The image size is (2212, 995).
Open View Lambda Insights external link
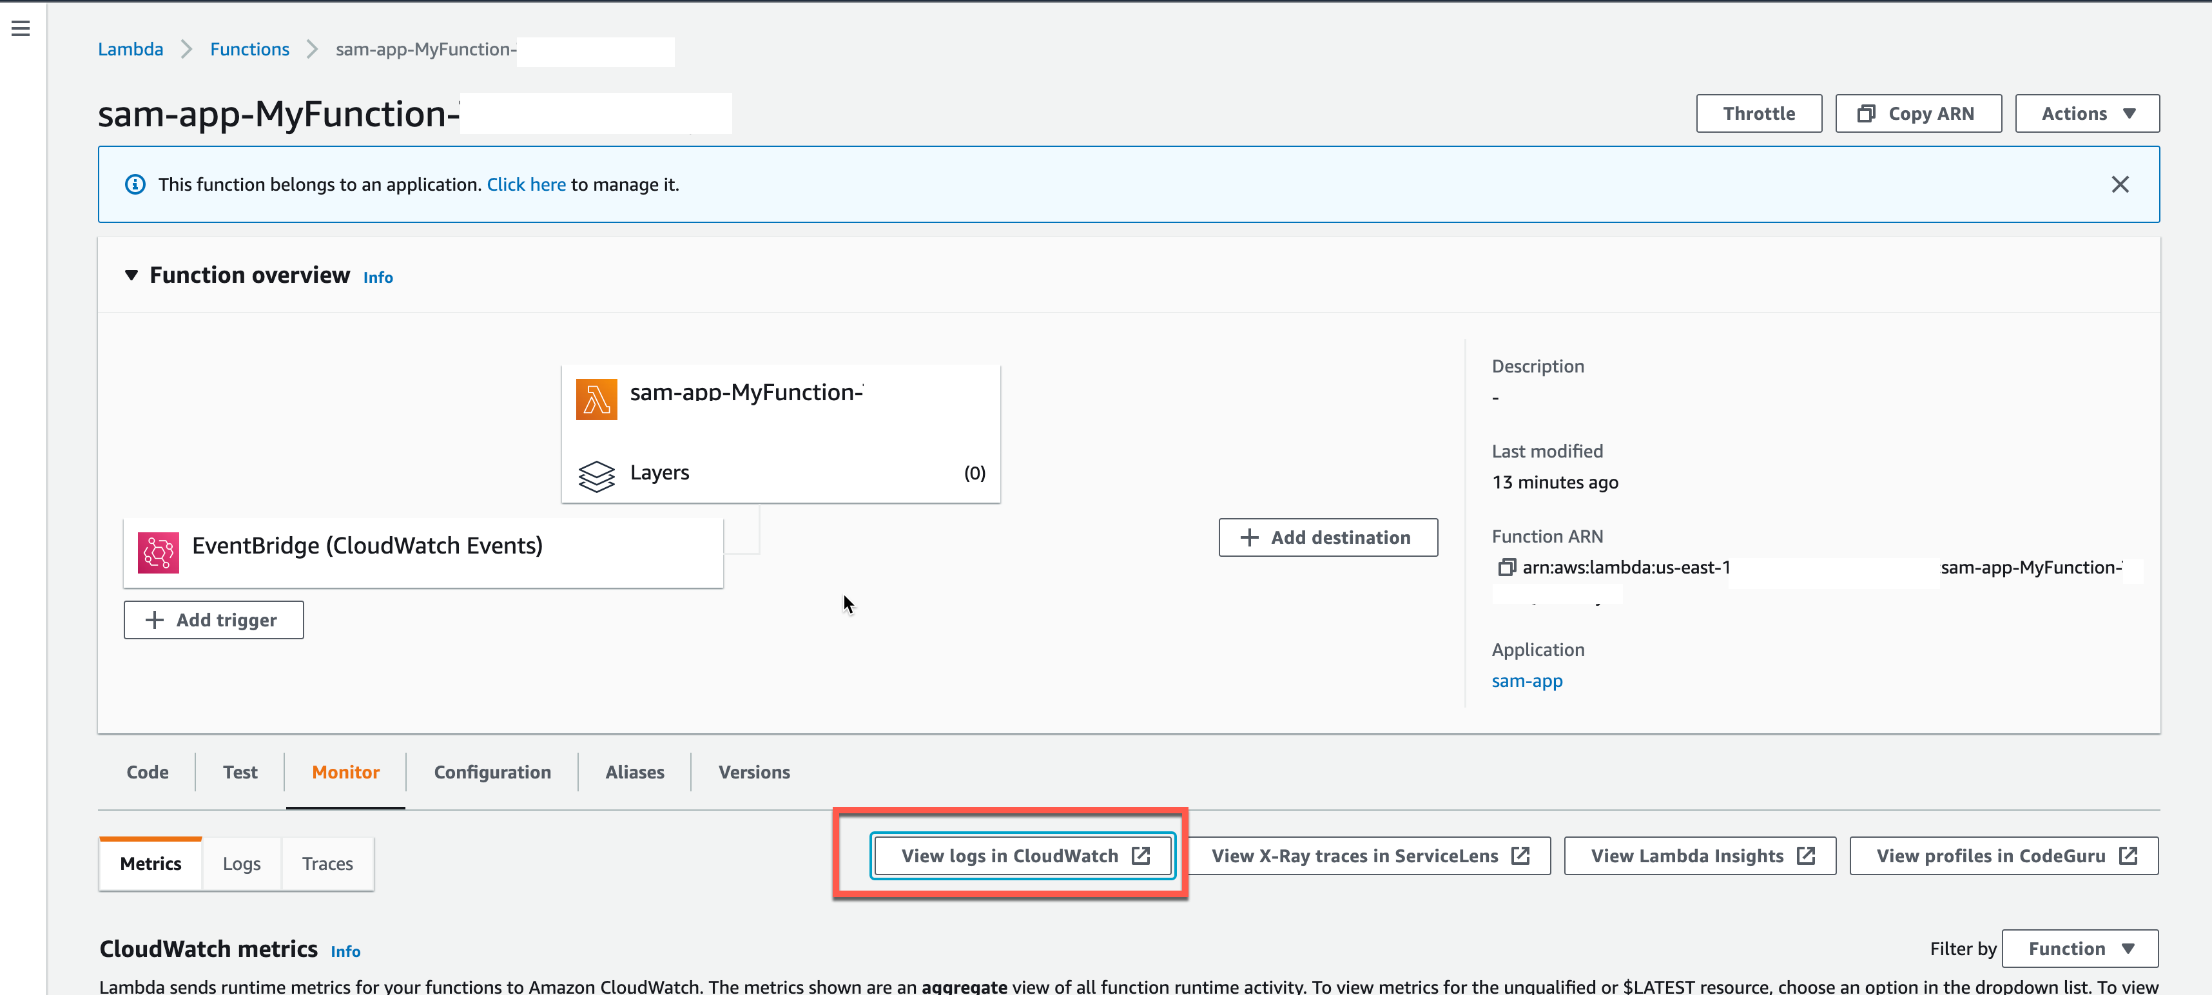1700,856
